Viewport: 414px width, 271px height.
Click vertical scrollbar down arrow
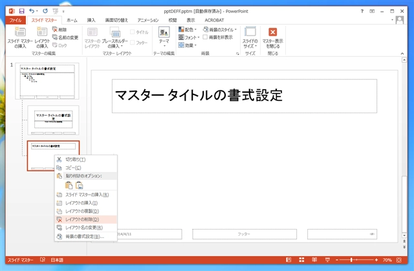(404, 235)
